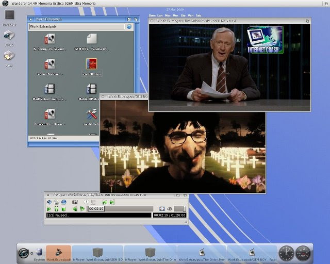This screenshot has width=330, height=264.
Task: Click the AROS eye logo in dock
Action: coord(23,253)
